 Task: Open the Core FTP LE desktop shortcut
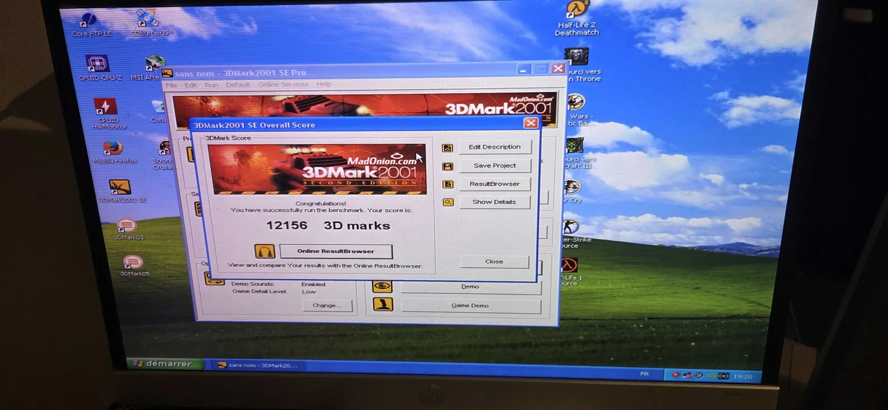point(88,21)
